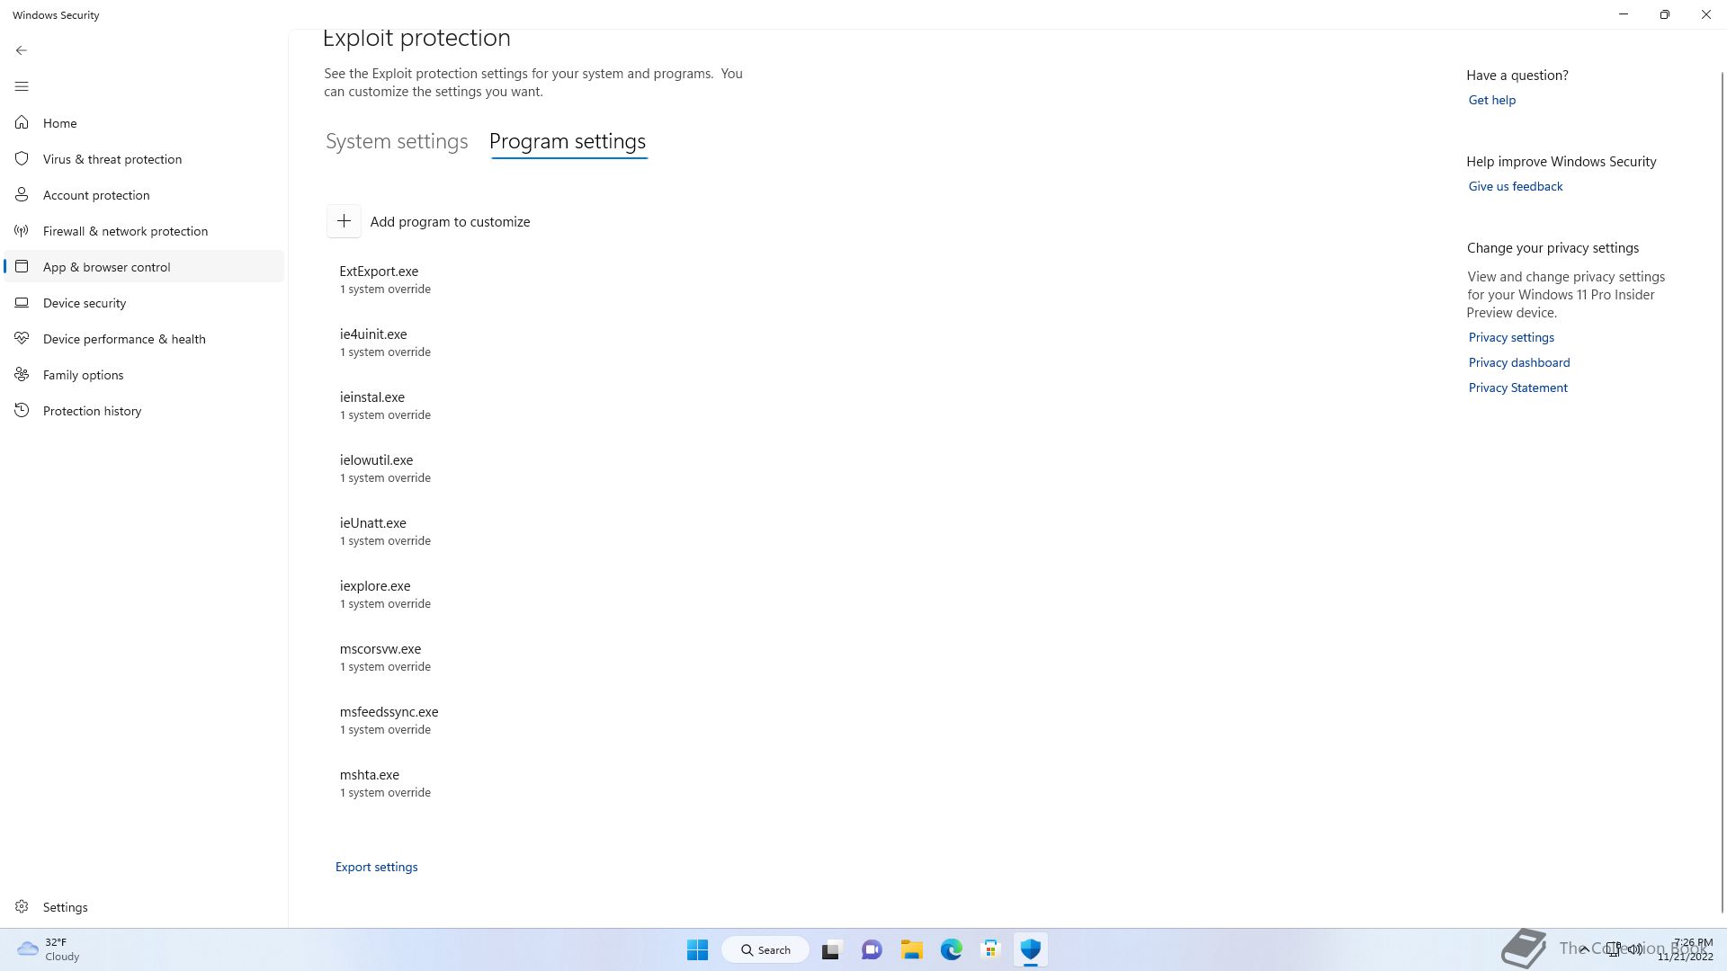Select the Program settings tab
The height and width of the screenshot is (971, 1727).
coord(568,141)
